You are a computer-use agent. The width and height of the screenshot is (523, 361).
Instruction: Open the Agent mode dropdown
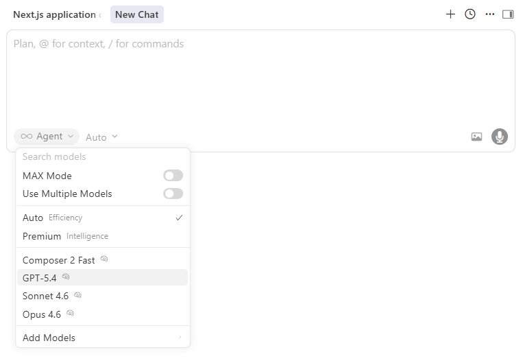pyautogui.click(x=47, y=137)
